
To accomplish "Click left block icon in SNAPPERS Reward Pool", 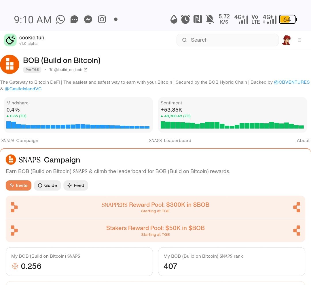I will coord(14,207).
